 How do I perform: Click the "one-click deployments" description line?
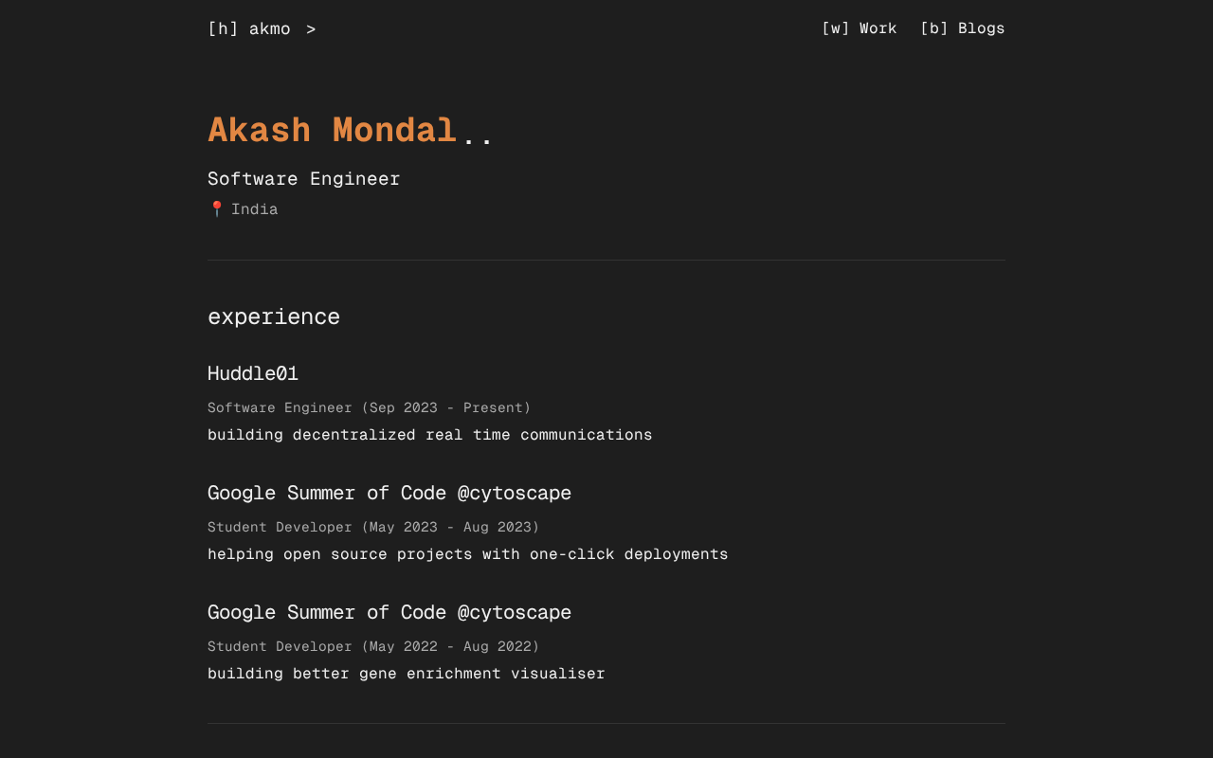tap(467, 554)
